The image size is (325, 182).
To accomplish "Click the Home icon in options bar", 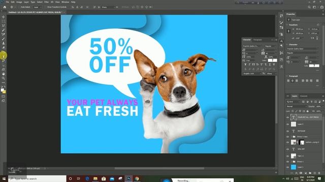I will [x=5, y=7].
